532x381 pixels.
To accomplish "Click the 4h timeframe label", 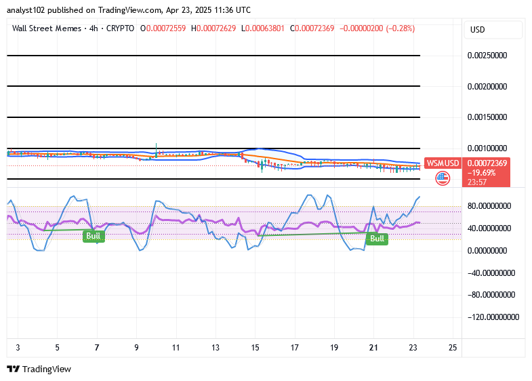I will [x=94, y=28].
